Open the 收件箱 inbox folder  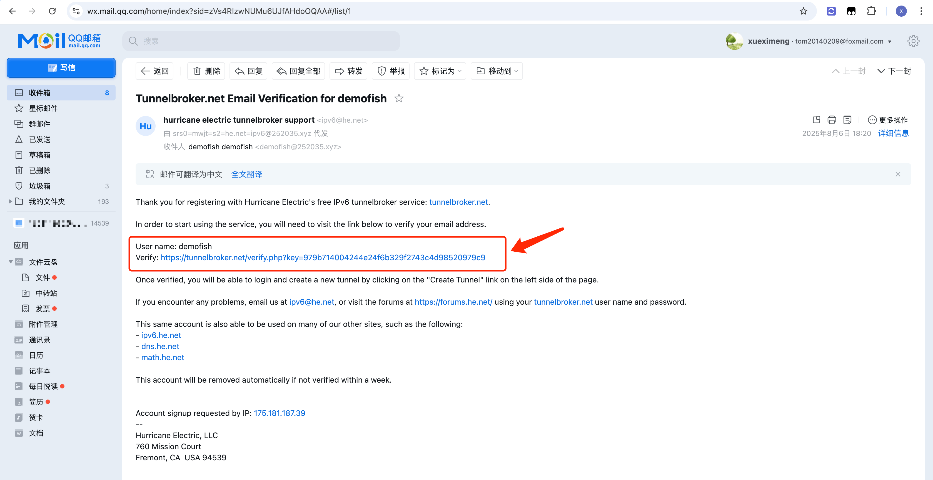coord(40,93)
